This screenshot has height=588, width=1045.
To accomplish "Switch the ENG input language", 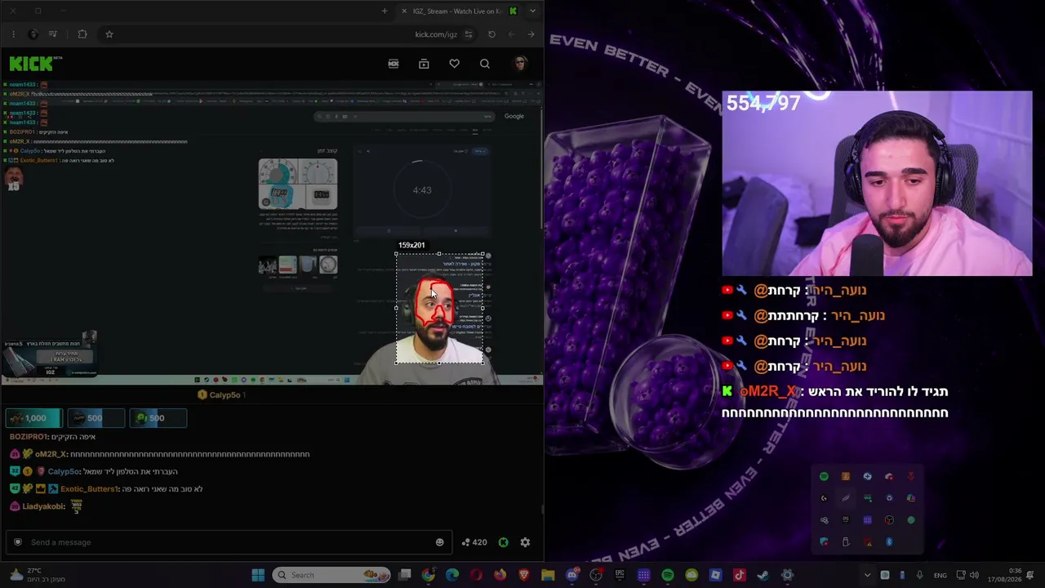I will coord(940,575).
